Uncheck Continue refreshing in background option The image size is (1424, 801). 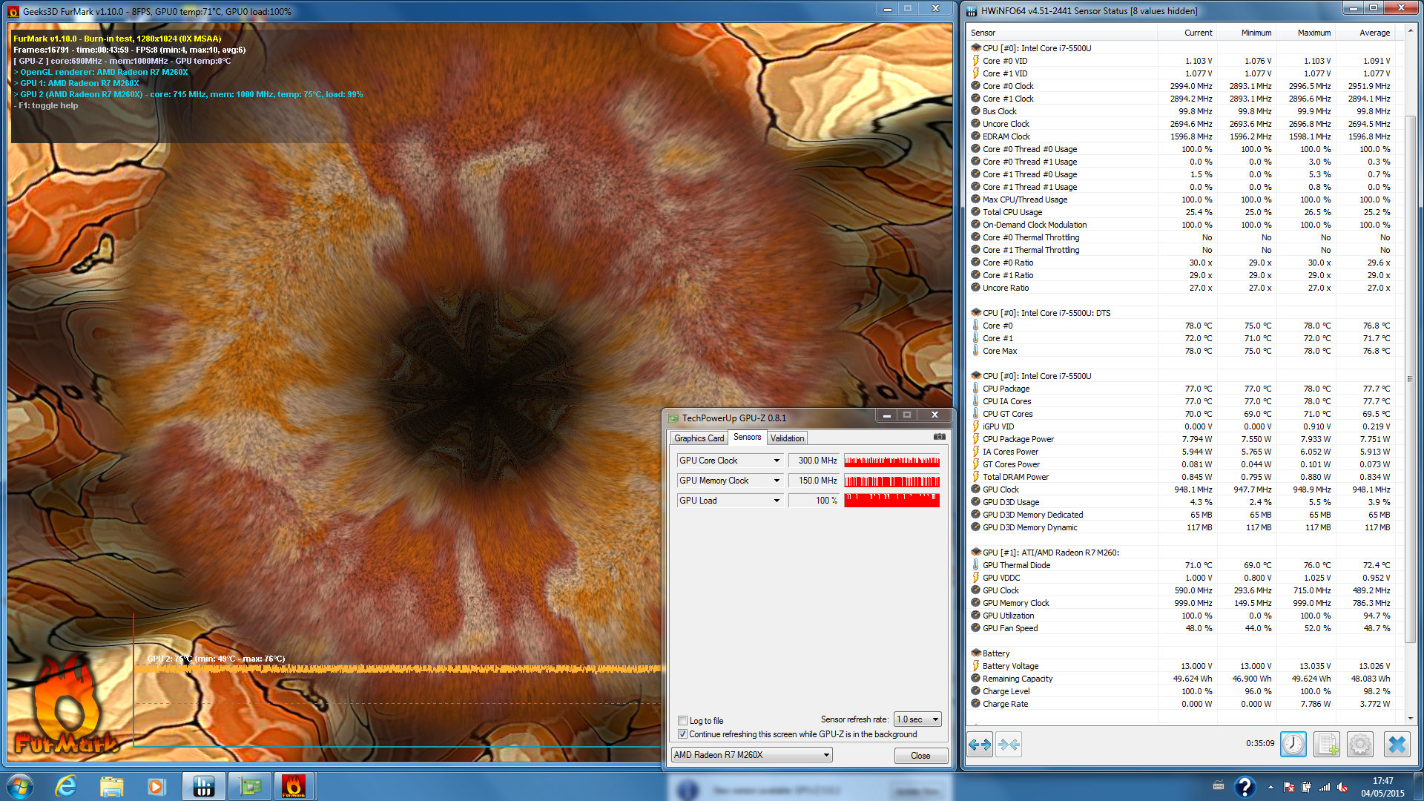click(x=682, y=734)
